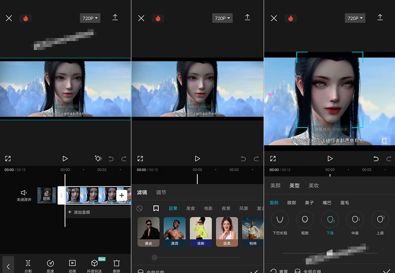The image size is (395, 273).
Task: Expand 720P resolution dropdown in middle panel
Action: (x=222, y=18)
